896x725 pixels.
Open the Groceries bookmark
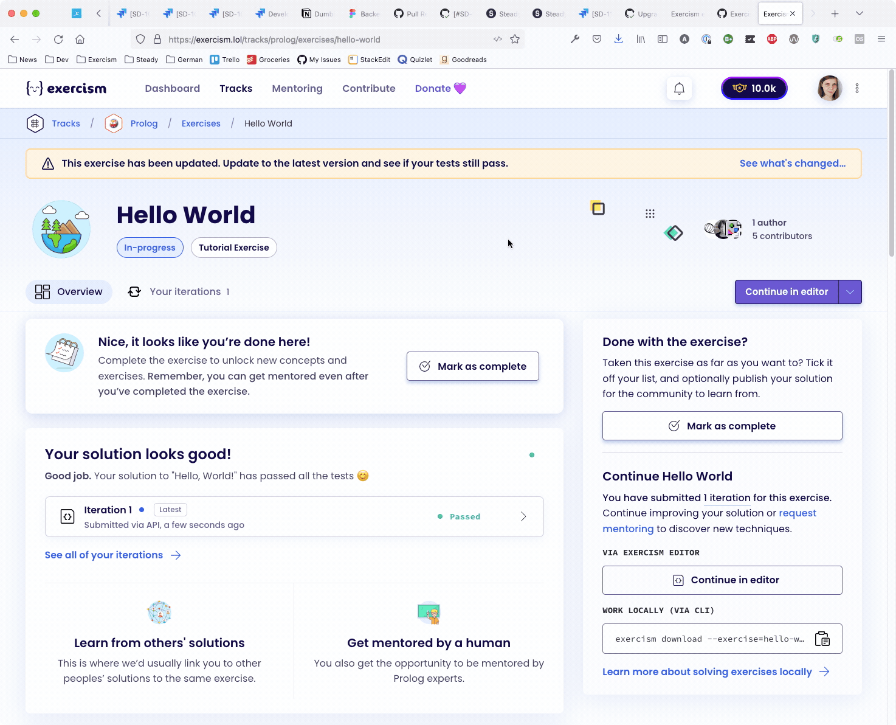[x=269, y=60]
